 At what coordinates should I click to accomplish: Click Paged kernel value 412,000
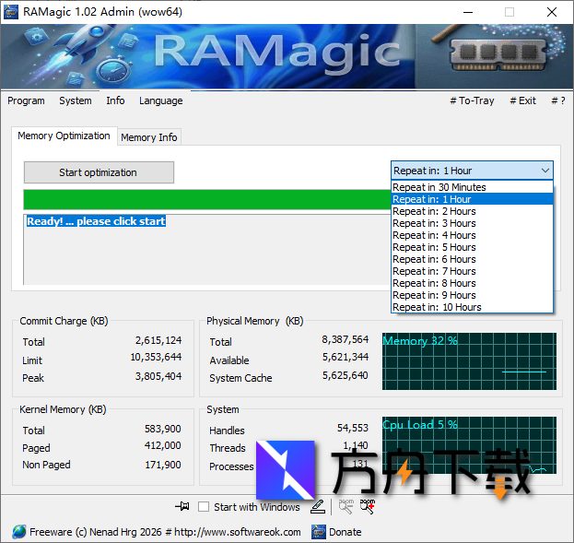coord(162,445)
